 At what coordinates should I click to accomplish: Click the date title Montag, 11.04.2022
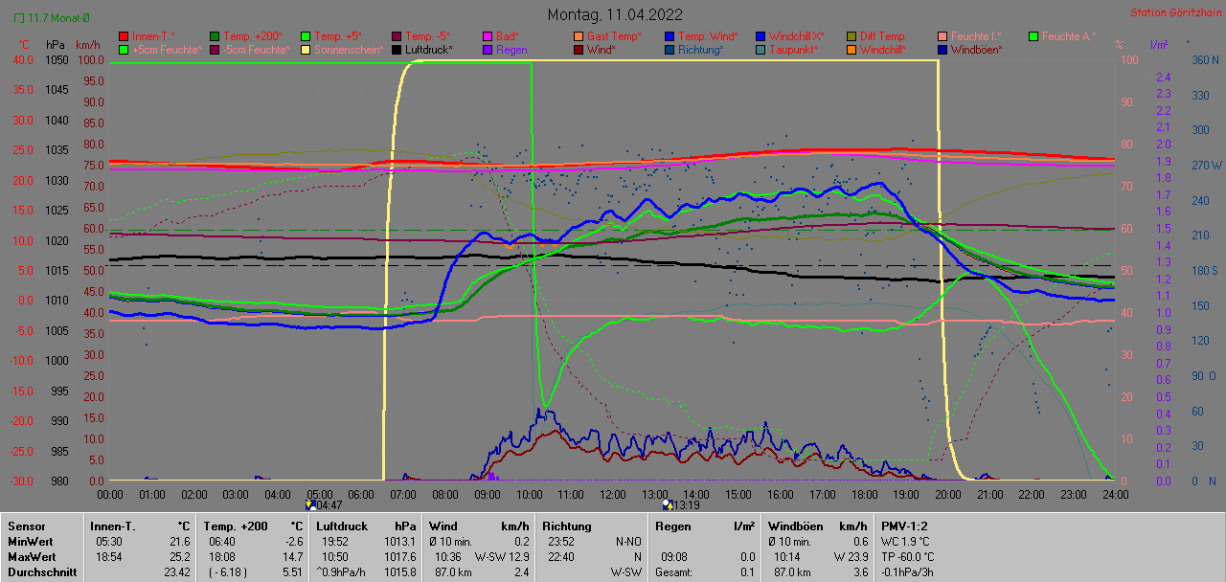point(615,14)
